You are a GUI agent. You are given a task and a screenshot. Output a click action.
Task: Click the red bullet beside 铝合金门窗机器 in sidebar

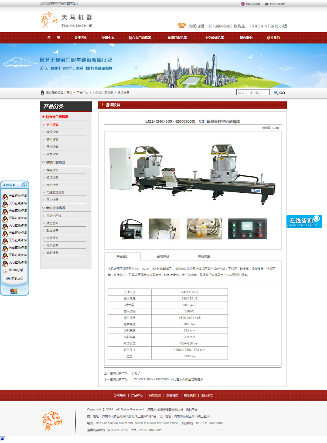tap(43, 116)
